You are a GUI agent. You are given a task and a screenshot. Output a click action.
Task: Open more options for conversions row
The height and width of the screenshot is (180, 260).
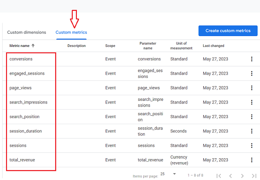[251, 59]
